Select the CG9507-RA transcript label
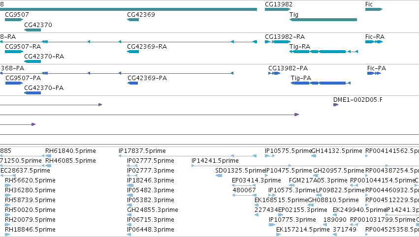This screenshot has height=237, width=419. tap(23, 46)
